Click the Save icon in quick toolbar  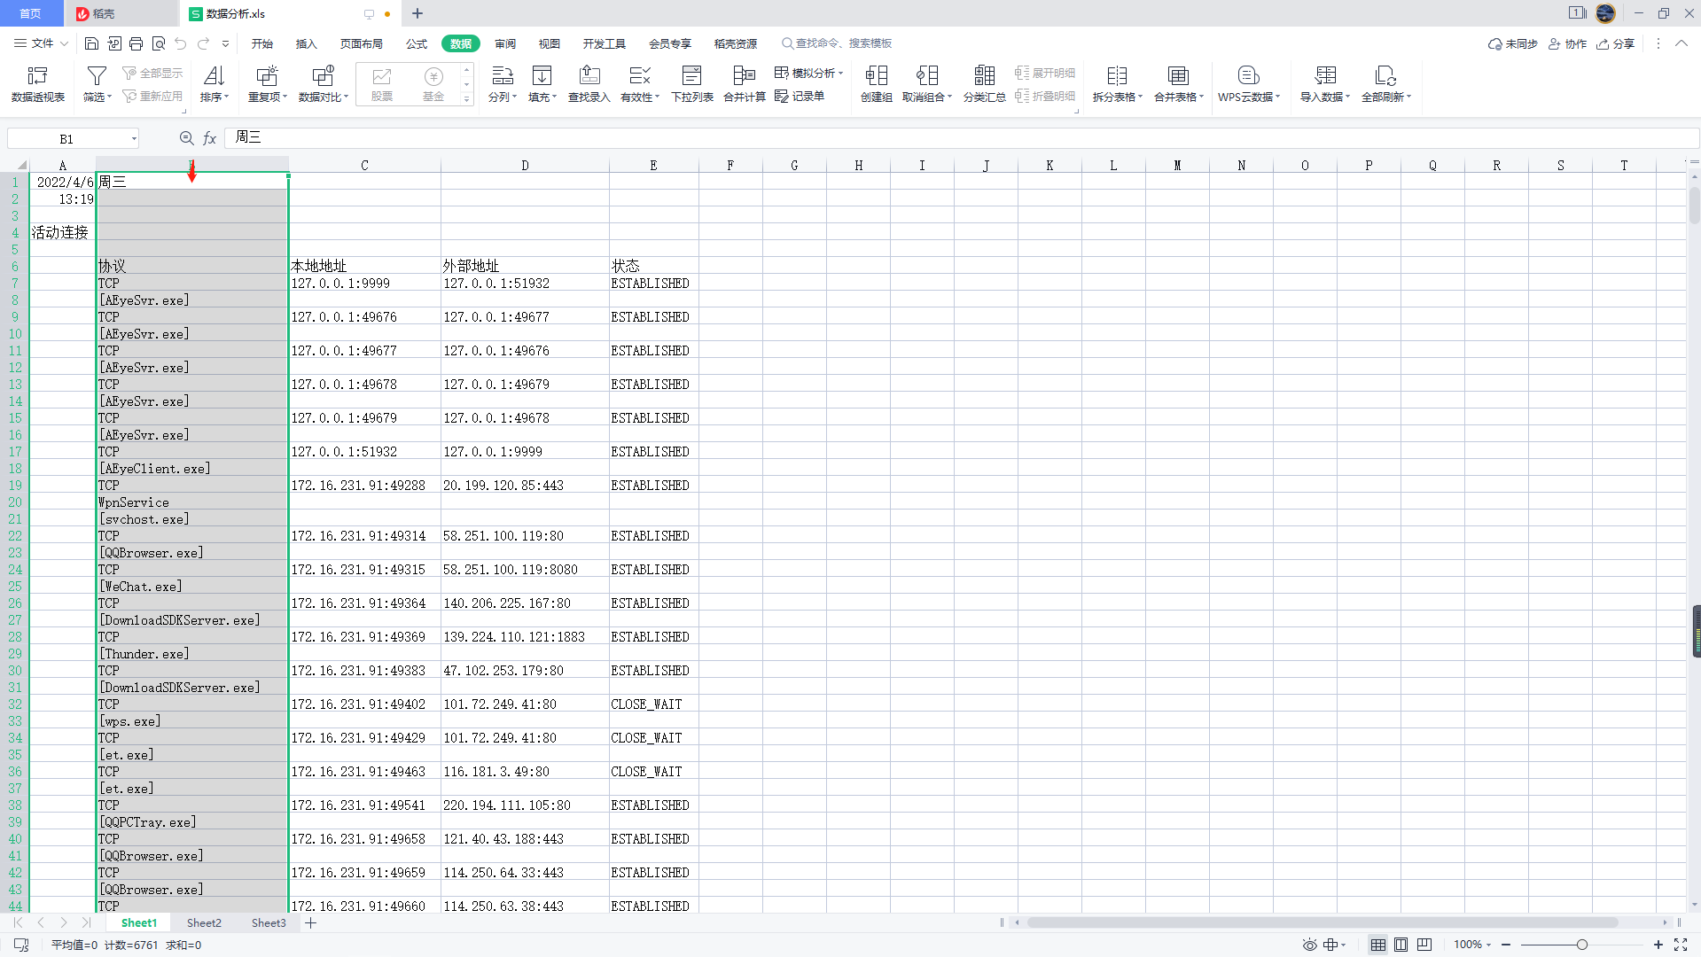pos(91,43)
